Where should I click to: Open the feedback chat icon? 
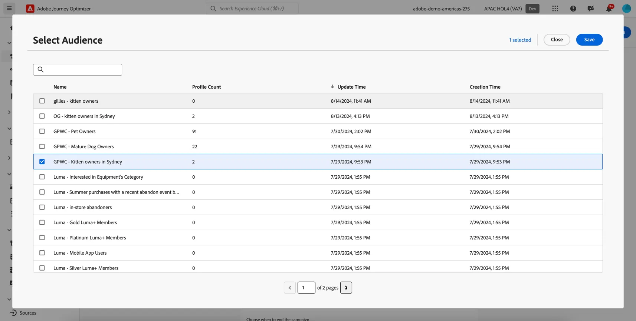pos(591,9)
